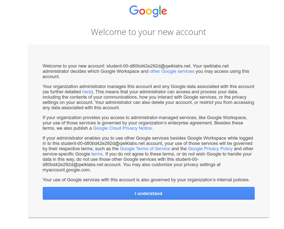Click the 'here' hyperlink
The width and height of the screenshot is (284, 229).
tap(87, 92)
